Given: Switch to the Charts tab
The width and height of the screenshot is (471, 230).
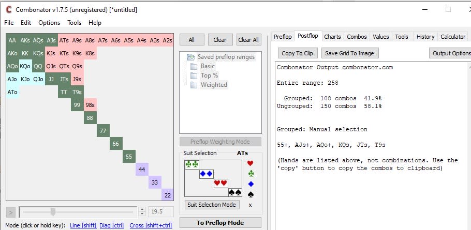Looking at the screenshot, I should (x=332, y=37).
